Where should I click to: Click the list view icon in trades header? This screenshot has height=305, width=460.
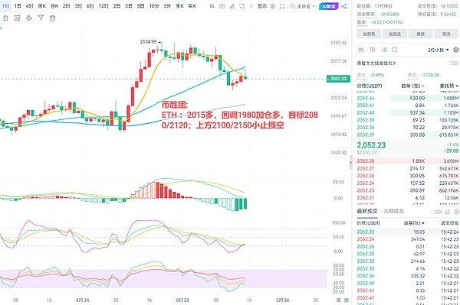click(448, 212)
